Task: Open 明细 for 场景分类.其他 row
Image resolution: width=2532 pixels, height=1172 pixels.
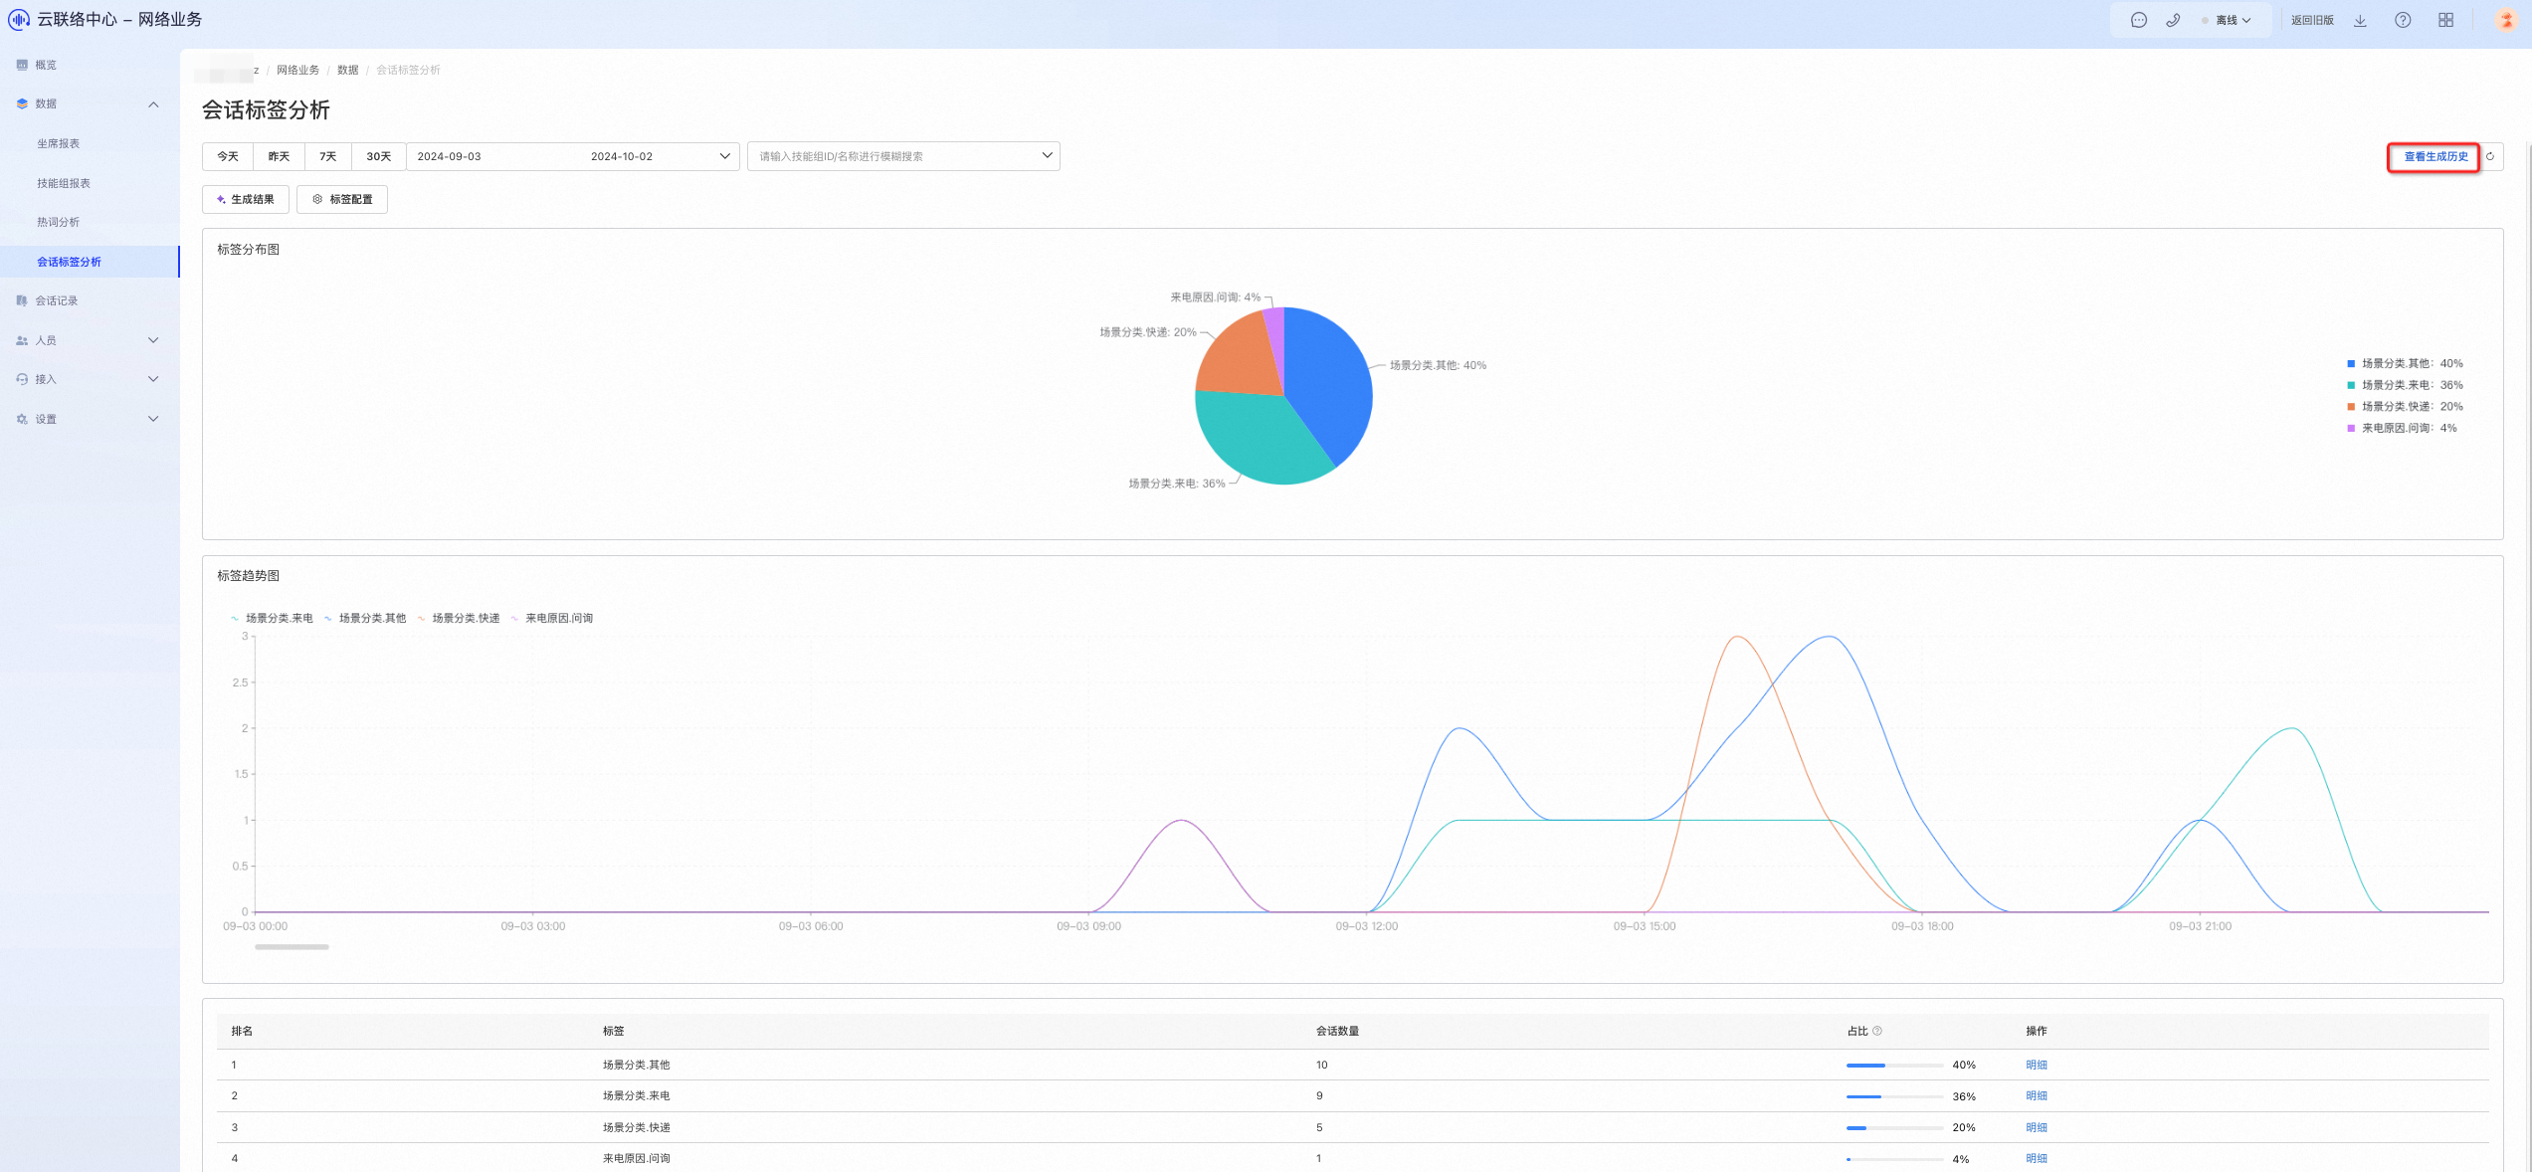Action: tap(2037, 1065)
